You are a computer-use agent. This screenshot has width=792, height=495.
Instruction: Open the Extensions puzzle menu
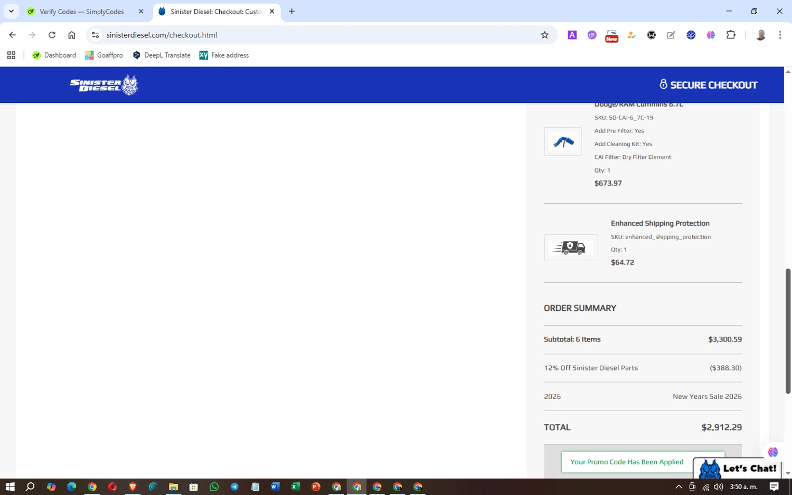(x=731, y=35)
